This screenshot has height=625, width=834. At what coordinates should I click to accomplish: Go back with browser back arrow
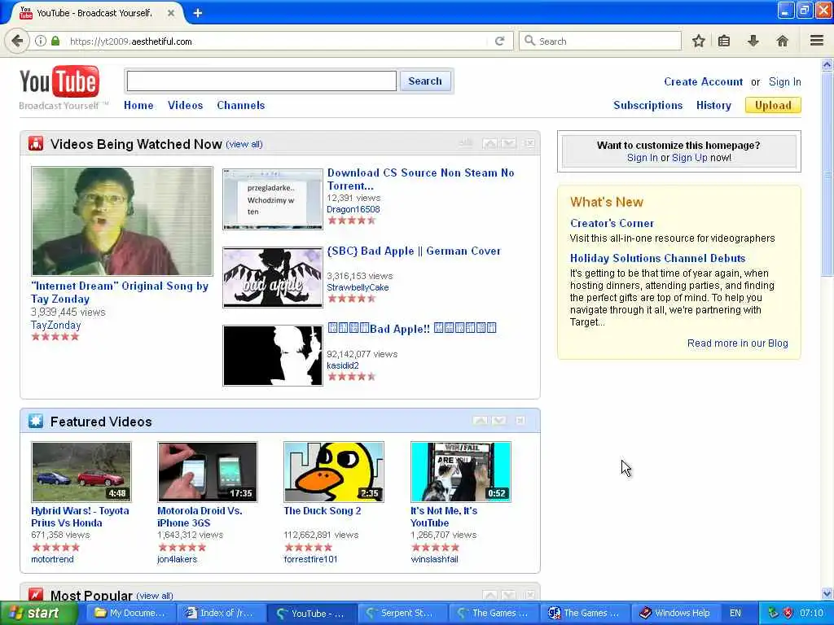17,41
